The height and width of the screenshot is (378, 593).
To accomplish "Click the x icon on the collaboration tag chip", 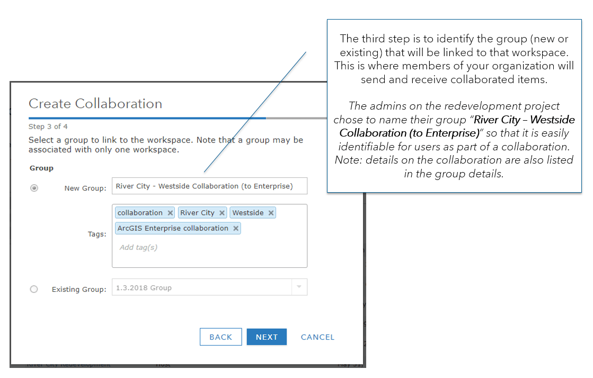I will 171,212.
